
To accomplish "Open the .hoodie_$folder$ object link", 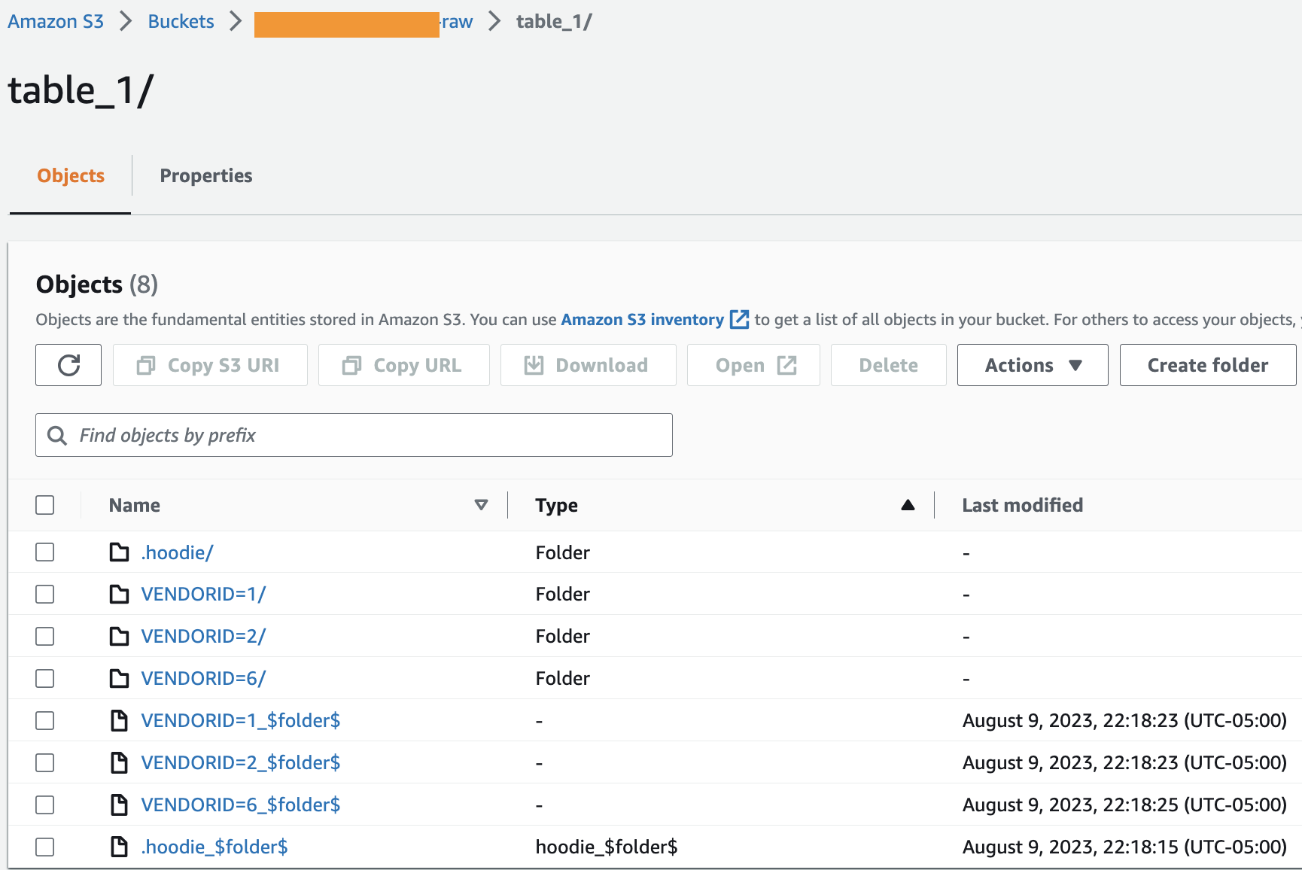I will [x=214, y=847].
